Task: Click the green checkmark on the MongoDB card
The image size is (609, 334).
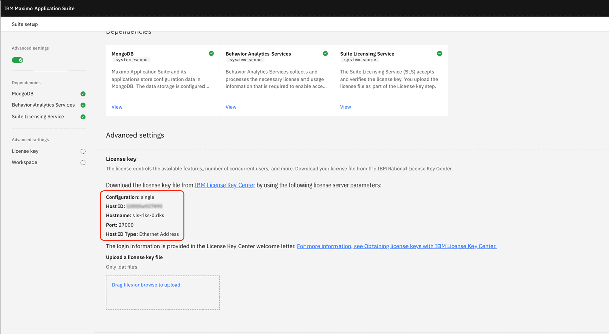Action: pyautogui.click(x=211, y=53)
